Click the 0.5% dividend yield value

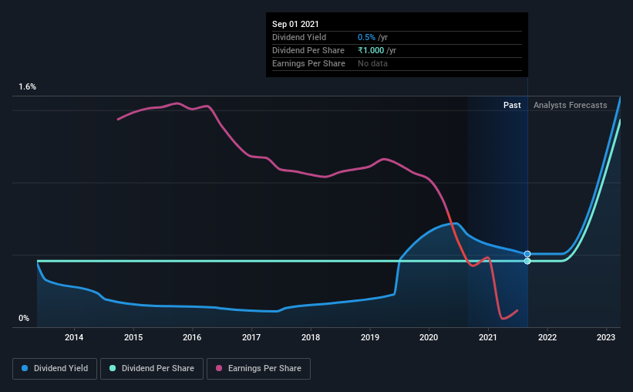tap(366, 37)
